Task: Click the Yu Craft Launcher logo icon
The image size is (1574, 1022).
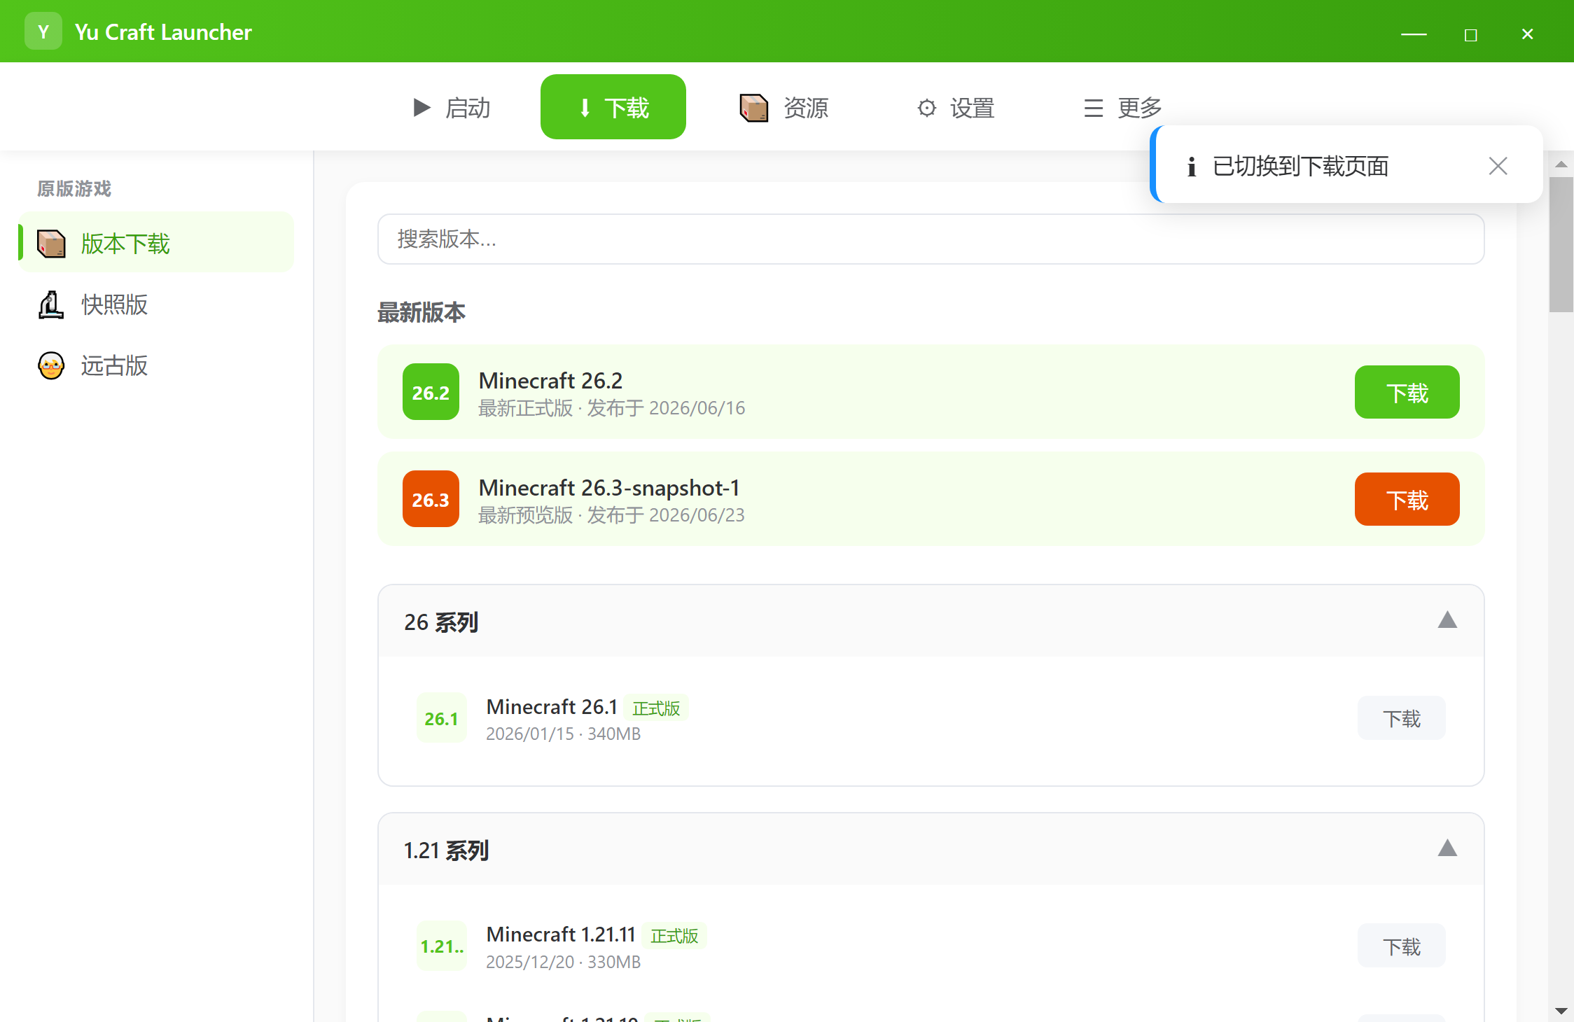Action: 43,31
